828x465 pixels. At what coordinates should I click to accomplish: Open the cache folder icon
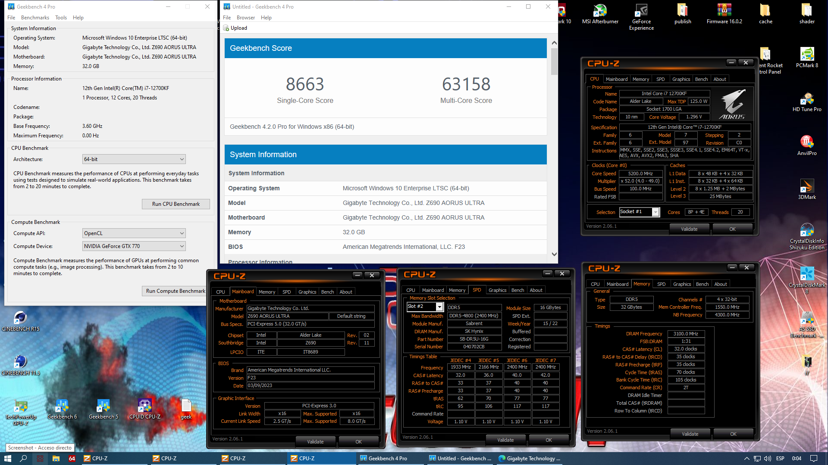[x=765, y=14]
